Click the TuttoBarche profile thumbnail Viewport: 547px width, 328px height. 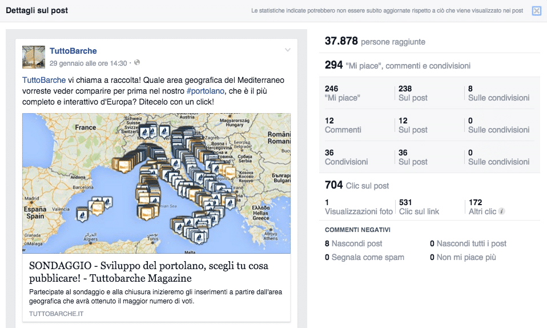click(x=34, y=57)
